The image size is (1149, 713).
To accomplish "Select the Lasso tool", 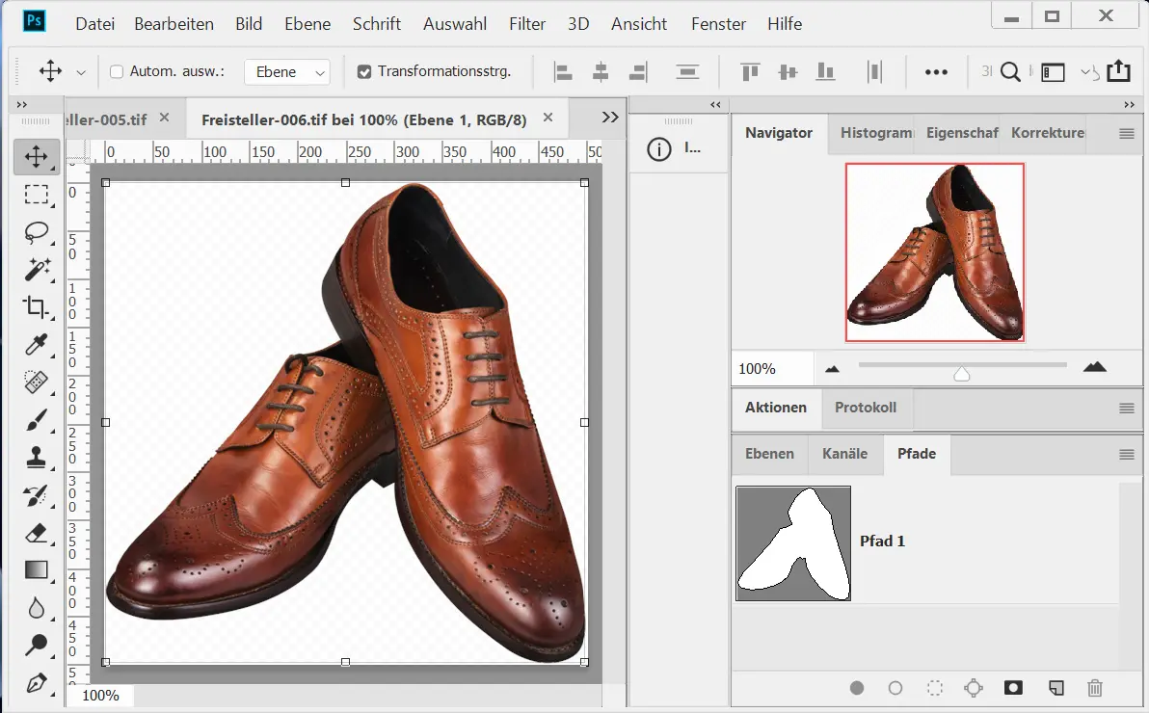I will coord(37,232).
